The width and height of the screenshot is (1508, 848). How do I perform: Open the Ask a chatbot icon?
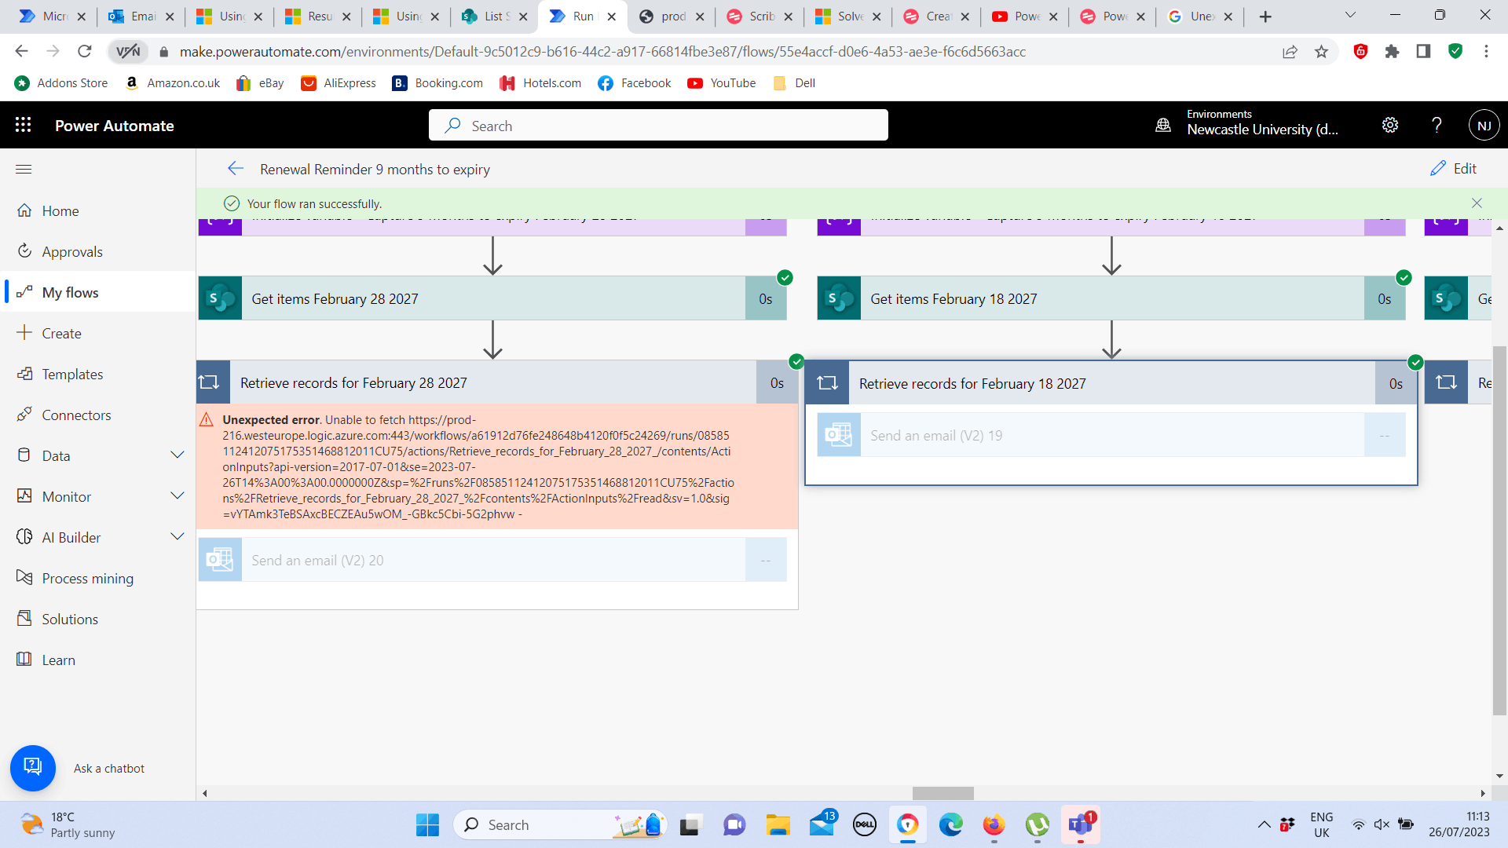click(x=32, y=767)
